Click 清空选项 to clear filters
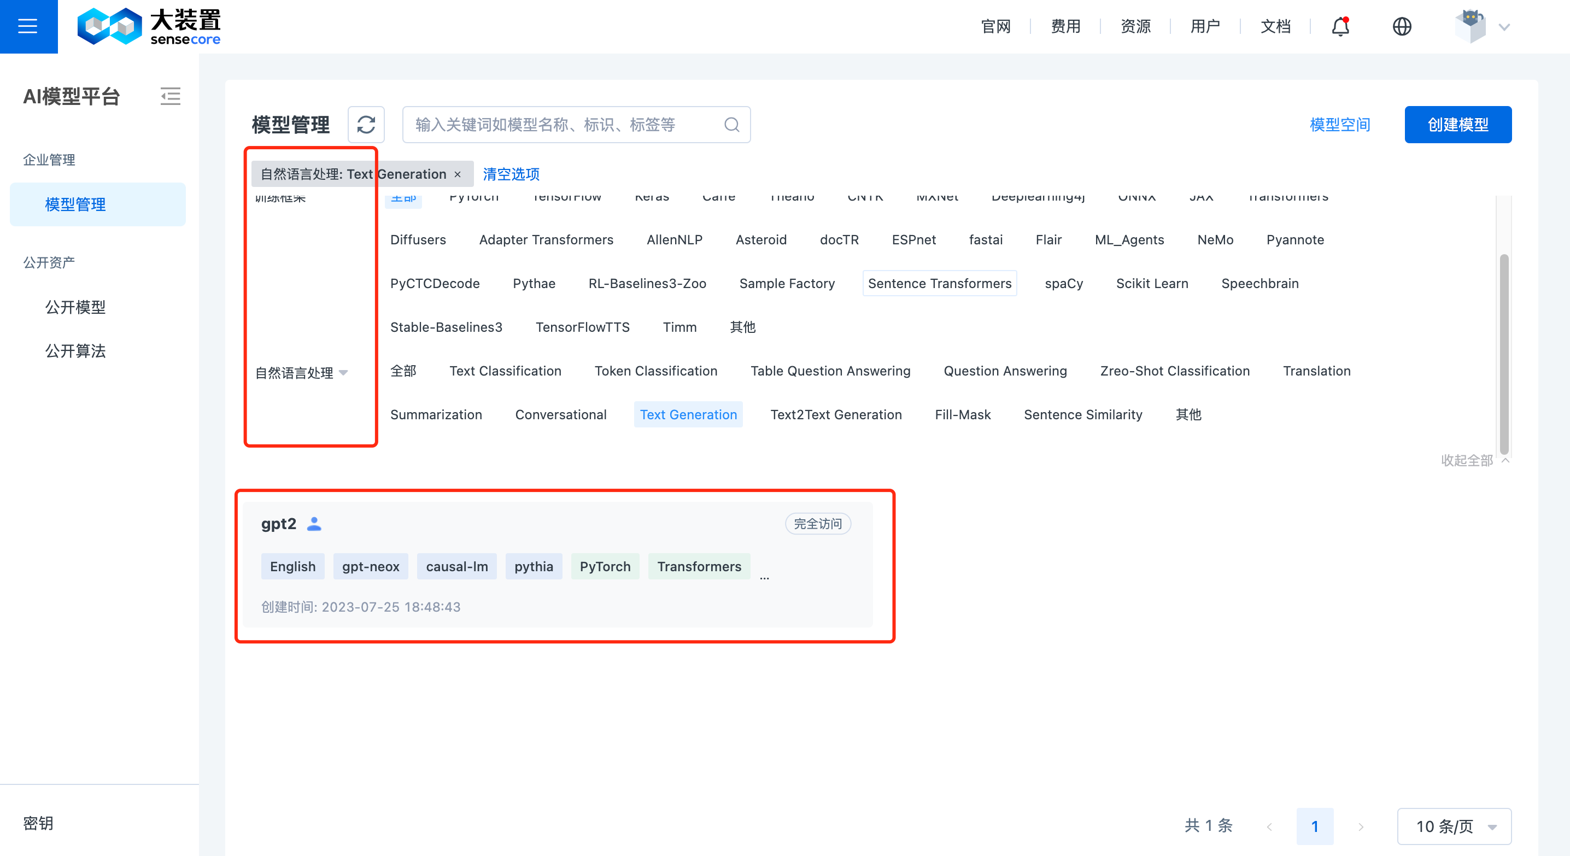The height and width of the screenshot is (856, 1570). (511, 174)
